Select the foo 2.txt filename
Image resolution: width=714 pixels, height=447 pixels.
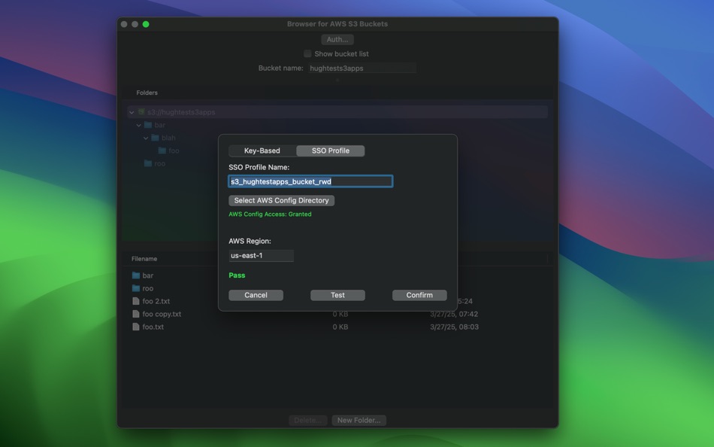156,301
